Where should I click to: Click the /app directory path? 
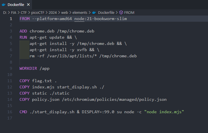(x=44, y=69)
